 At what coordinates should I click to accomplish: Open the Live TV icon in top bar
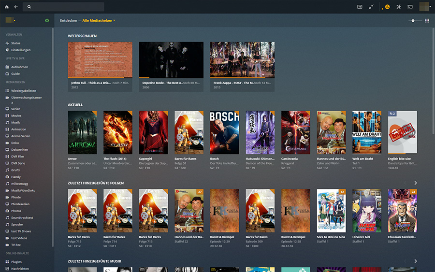[360, 7]
